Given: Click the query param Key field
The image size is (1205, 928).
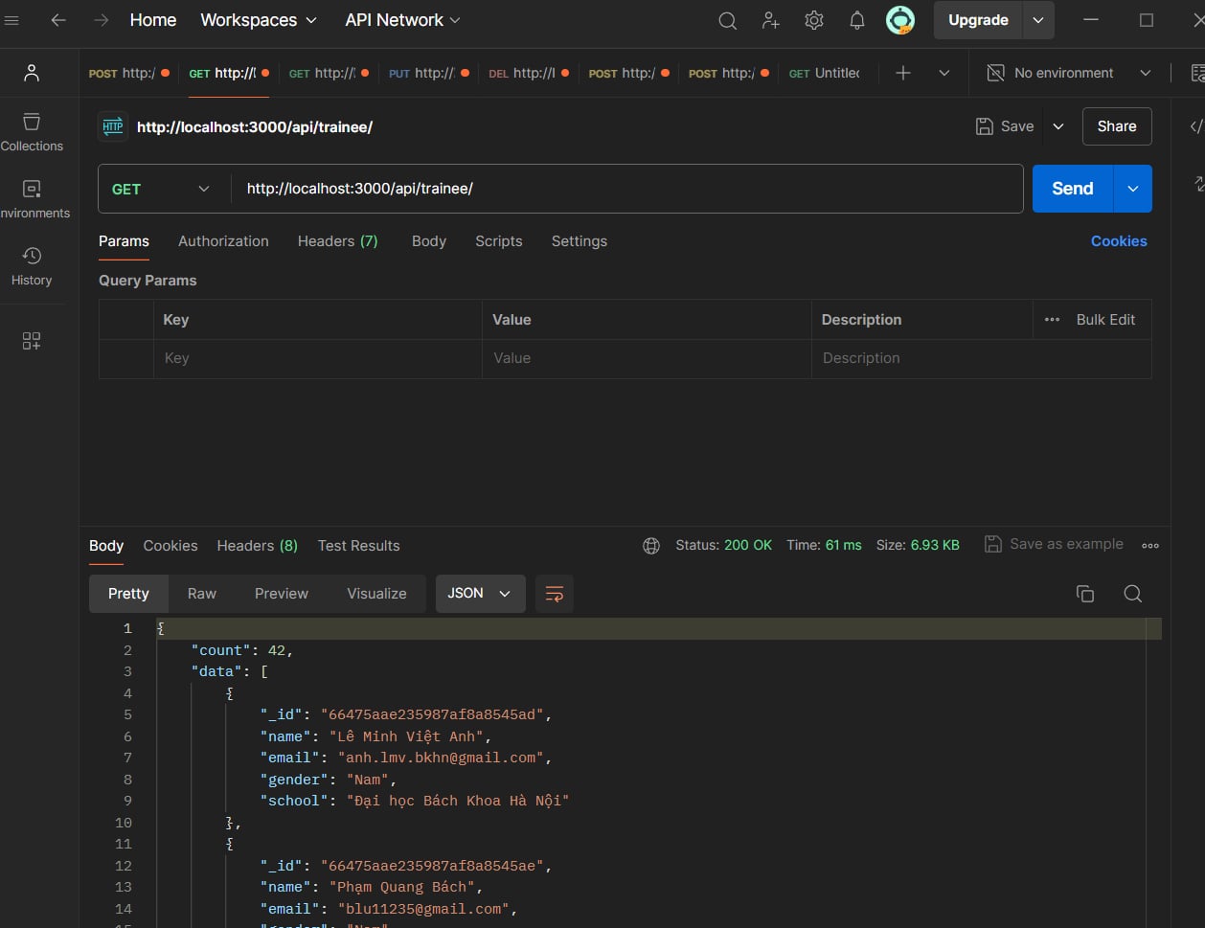Looking at the screenshot, I should coord(317,358).
